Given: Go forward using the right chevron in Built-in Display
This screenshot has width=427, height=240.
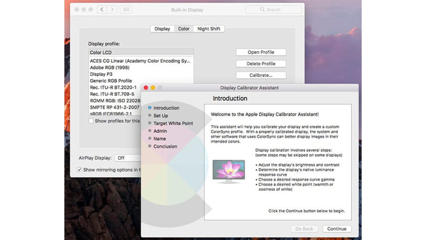Looking at the screenshot, I should (x=112, y=9).
